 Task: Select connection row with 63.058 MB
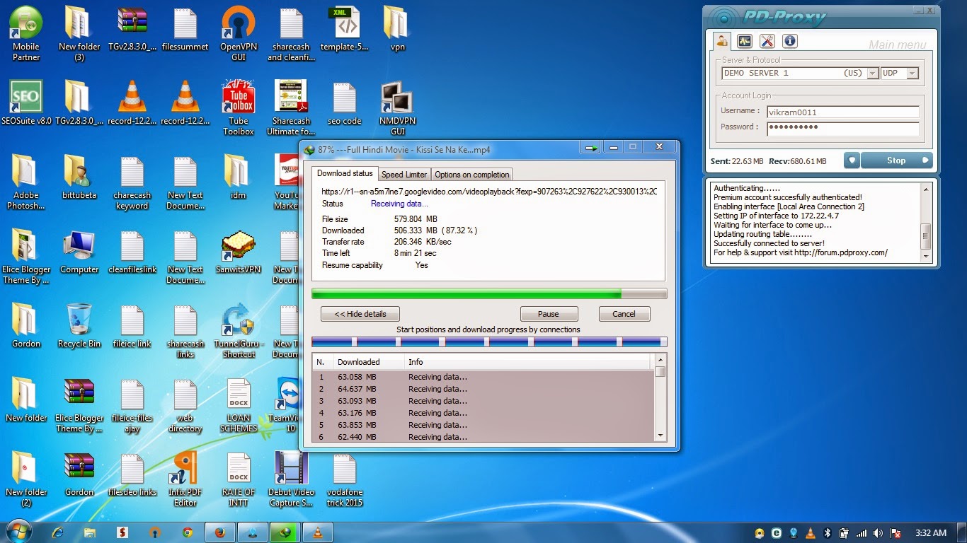(483, 378)
